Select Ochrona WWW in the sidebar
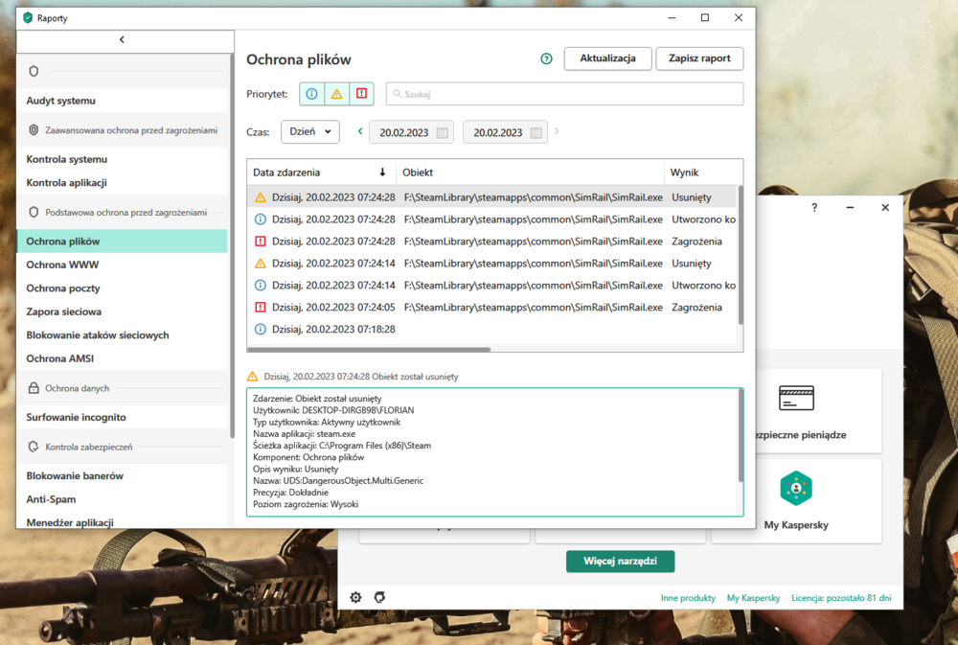This screenshot has width=958, height=645. tap(62, 265)
